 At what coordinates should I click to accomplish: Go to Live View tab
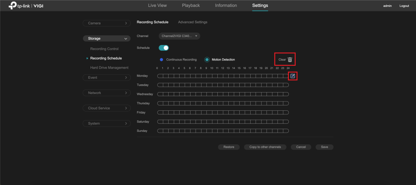point(158,5)
